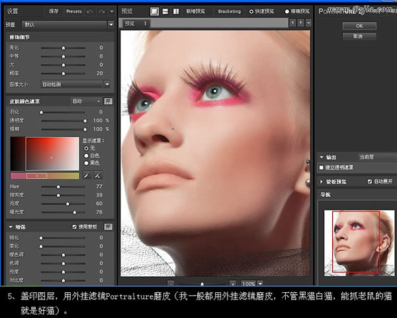Adjust the 中等 detail slider handle

[x=64, y=56]
